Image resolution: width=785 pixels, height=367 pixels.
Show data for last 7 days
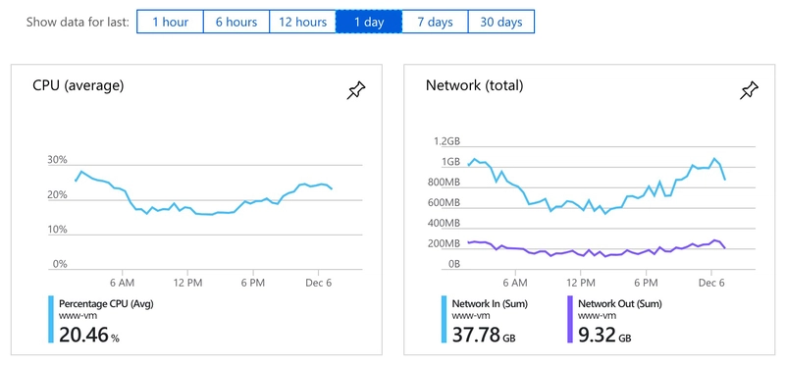click(x=435, y=22)
